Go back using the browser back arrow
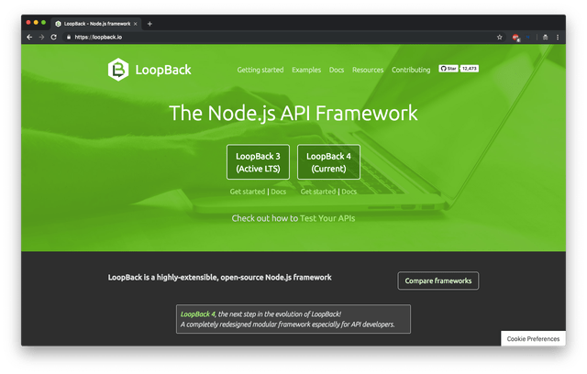Viewport: 587px width, 374px height. (29, 37)
